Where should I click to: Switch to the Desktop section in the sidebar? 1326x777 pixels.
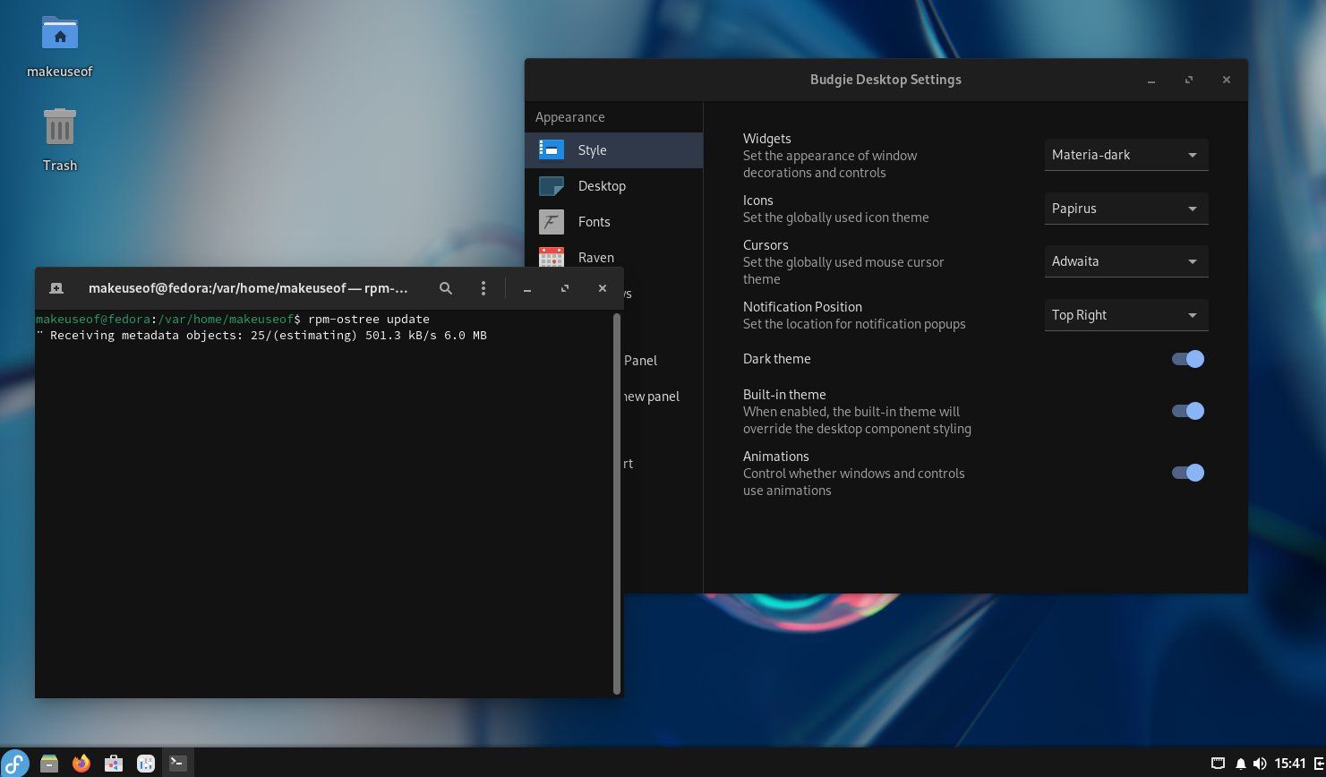[x=602, y=185]
